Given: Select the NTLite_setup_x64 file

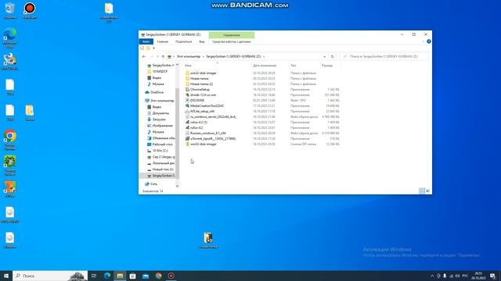Looking at the screenshot, I should pyautogui.click(x=202, y=111).
